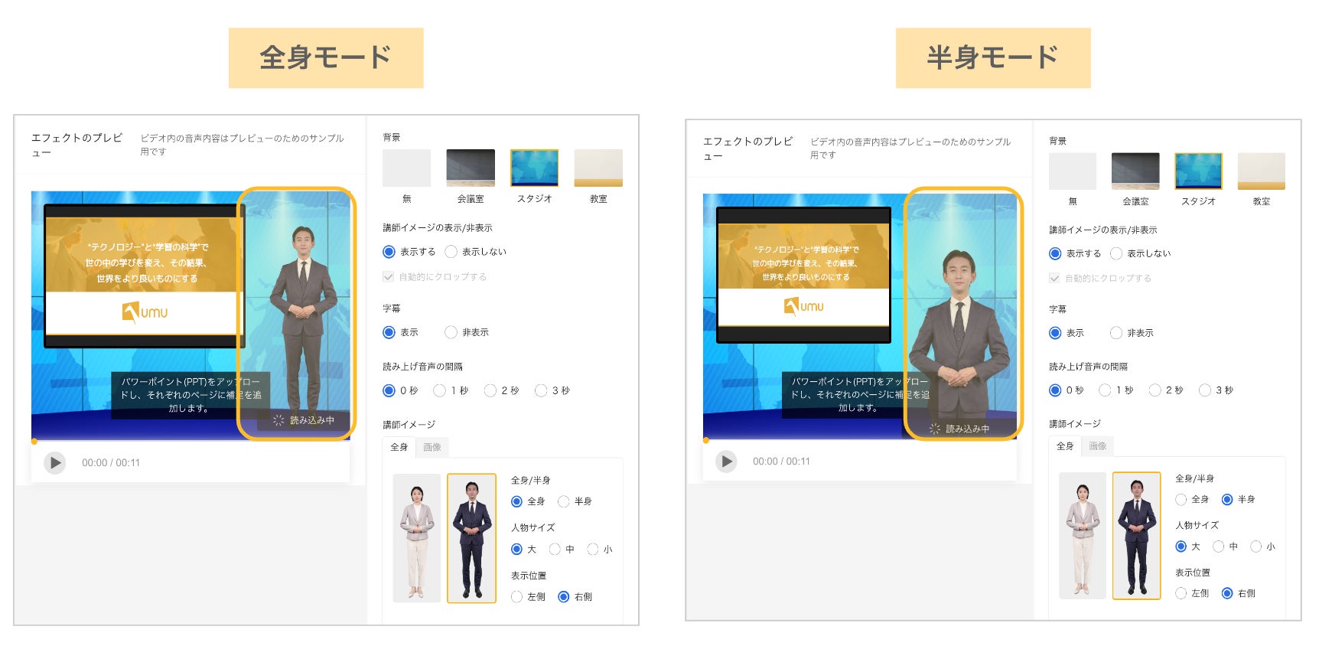Set interval to 3 秒 in 全身モード panel
This screenshot has width=1319, height=646.
541,390
